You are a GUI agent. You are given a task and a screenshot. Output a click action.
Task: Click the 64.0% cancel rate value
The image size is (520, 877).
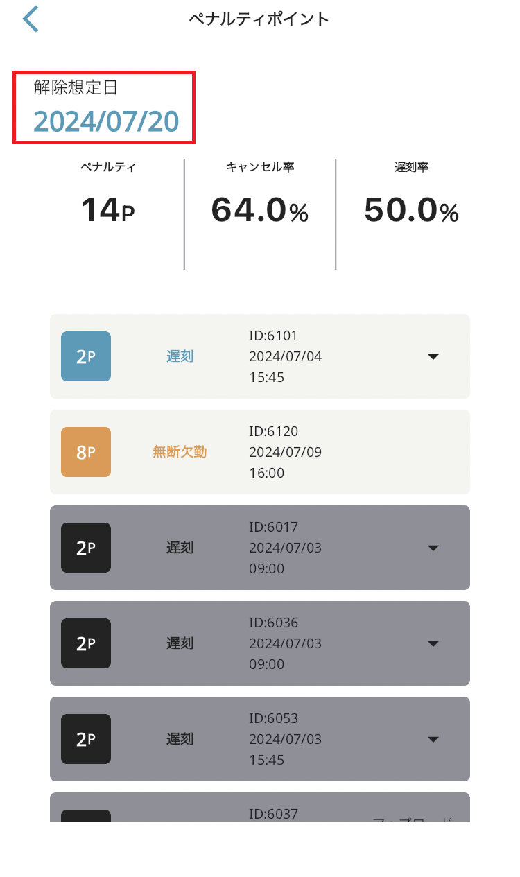(259, 210)
